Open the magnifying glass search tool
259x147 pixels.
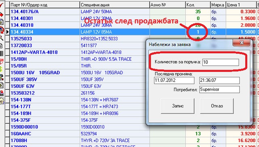pyautogui.click(x=2, y=38)
